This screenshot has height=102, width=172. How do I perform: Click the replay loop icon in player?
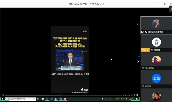coord(135,95)
